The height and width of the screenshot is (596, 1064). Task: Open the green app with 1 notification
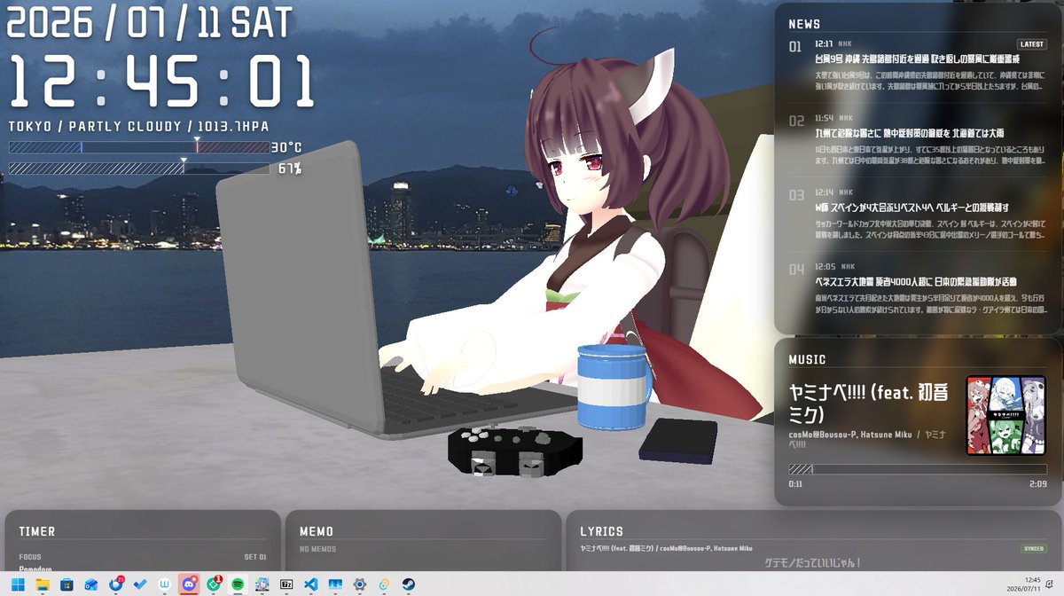(214, 584)
